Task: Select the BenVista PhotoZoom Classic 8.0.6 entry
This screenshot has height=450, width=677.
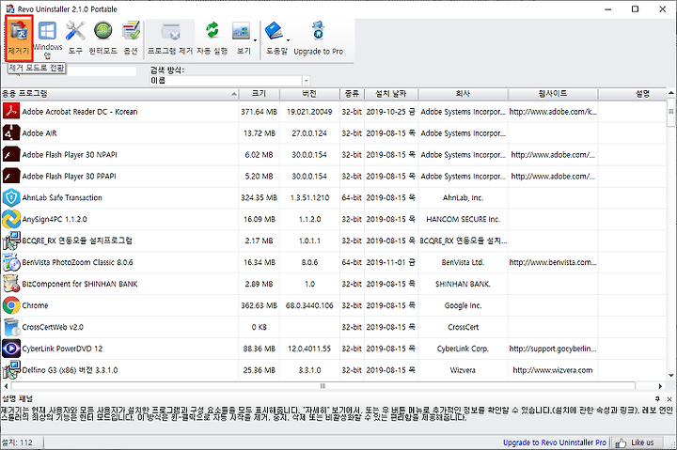Action: tap(78, 262)
